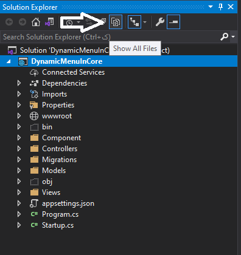Open the Solution Explorer window options dropdown
The width and height of the screenshot is (241, 255).
(x=211, y=7)
